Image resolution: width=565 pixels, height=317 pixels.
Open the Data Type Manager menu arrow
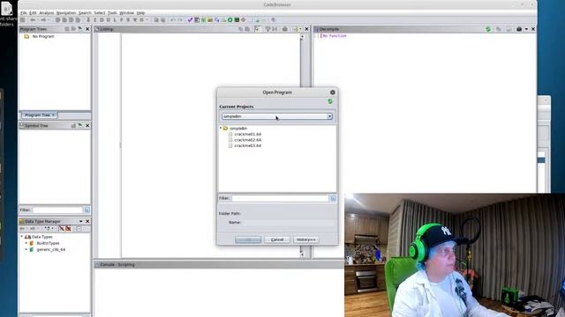[80, 221]
